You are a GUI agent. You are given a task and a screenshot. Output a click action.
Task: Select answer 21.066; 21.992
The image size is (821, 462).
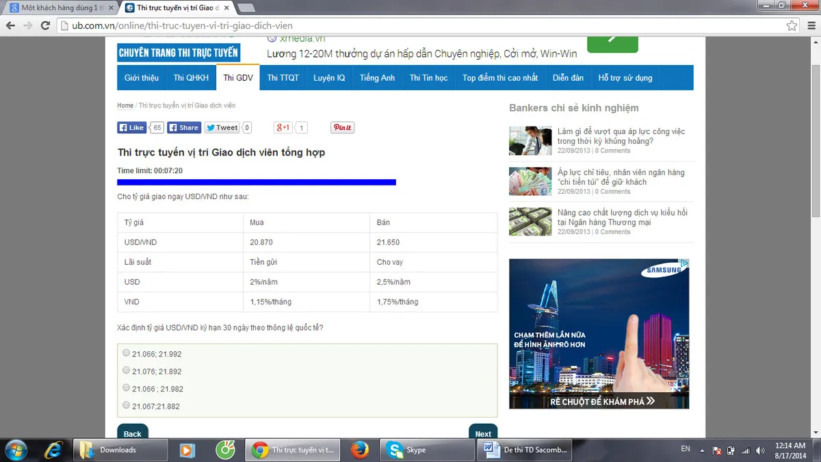[126, 353]
